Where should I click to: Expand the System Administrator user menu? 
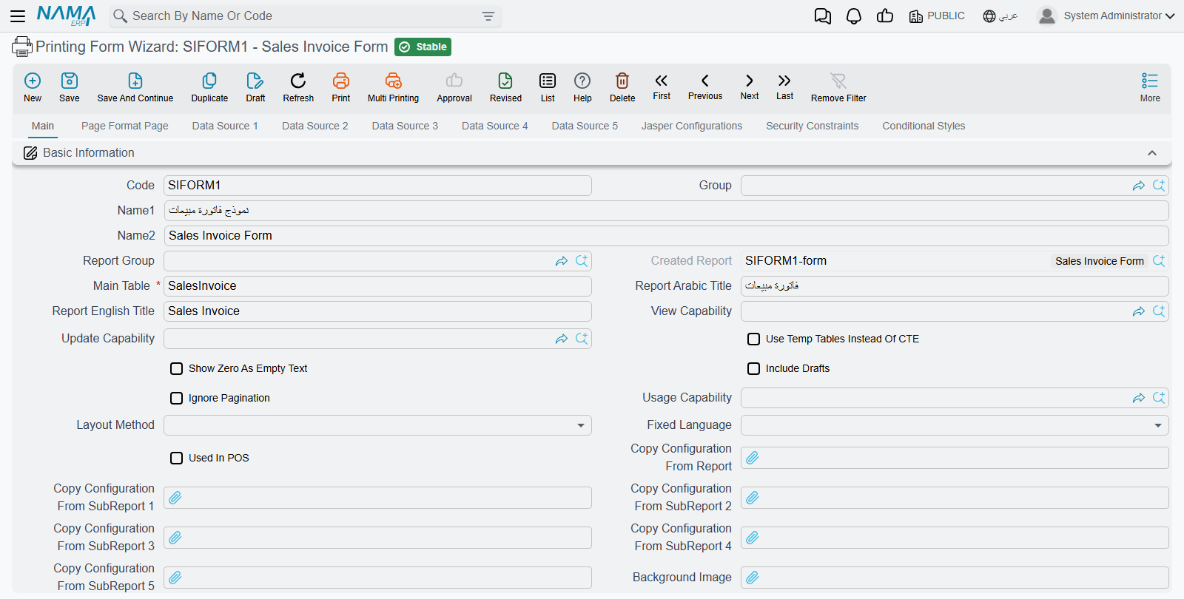point(1106,16)
